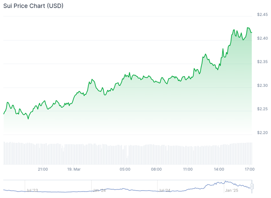Image resolution: width=271 pixels, height=198 pixels.
Task: Click the $2.35 price axis label
Action: tap(262, 62)
